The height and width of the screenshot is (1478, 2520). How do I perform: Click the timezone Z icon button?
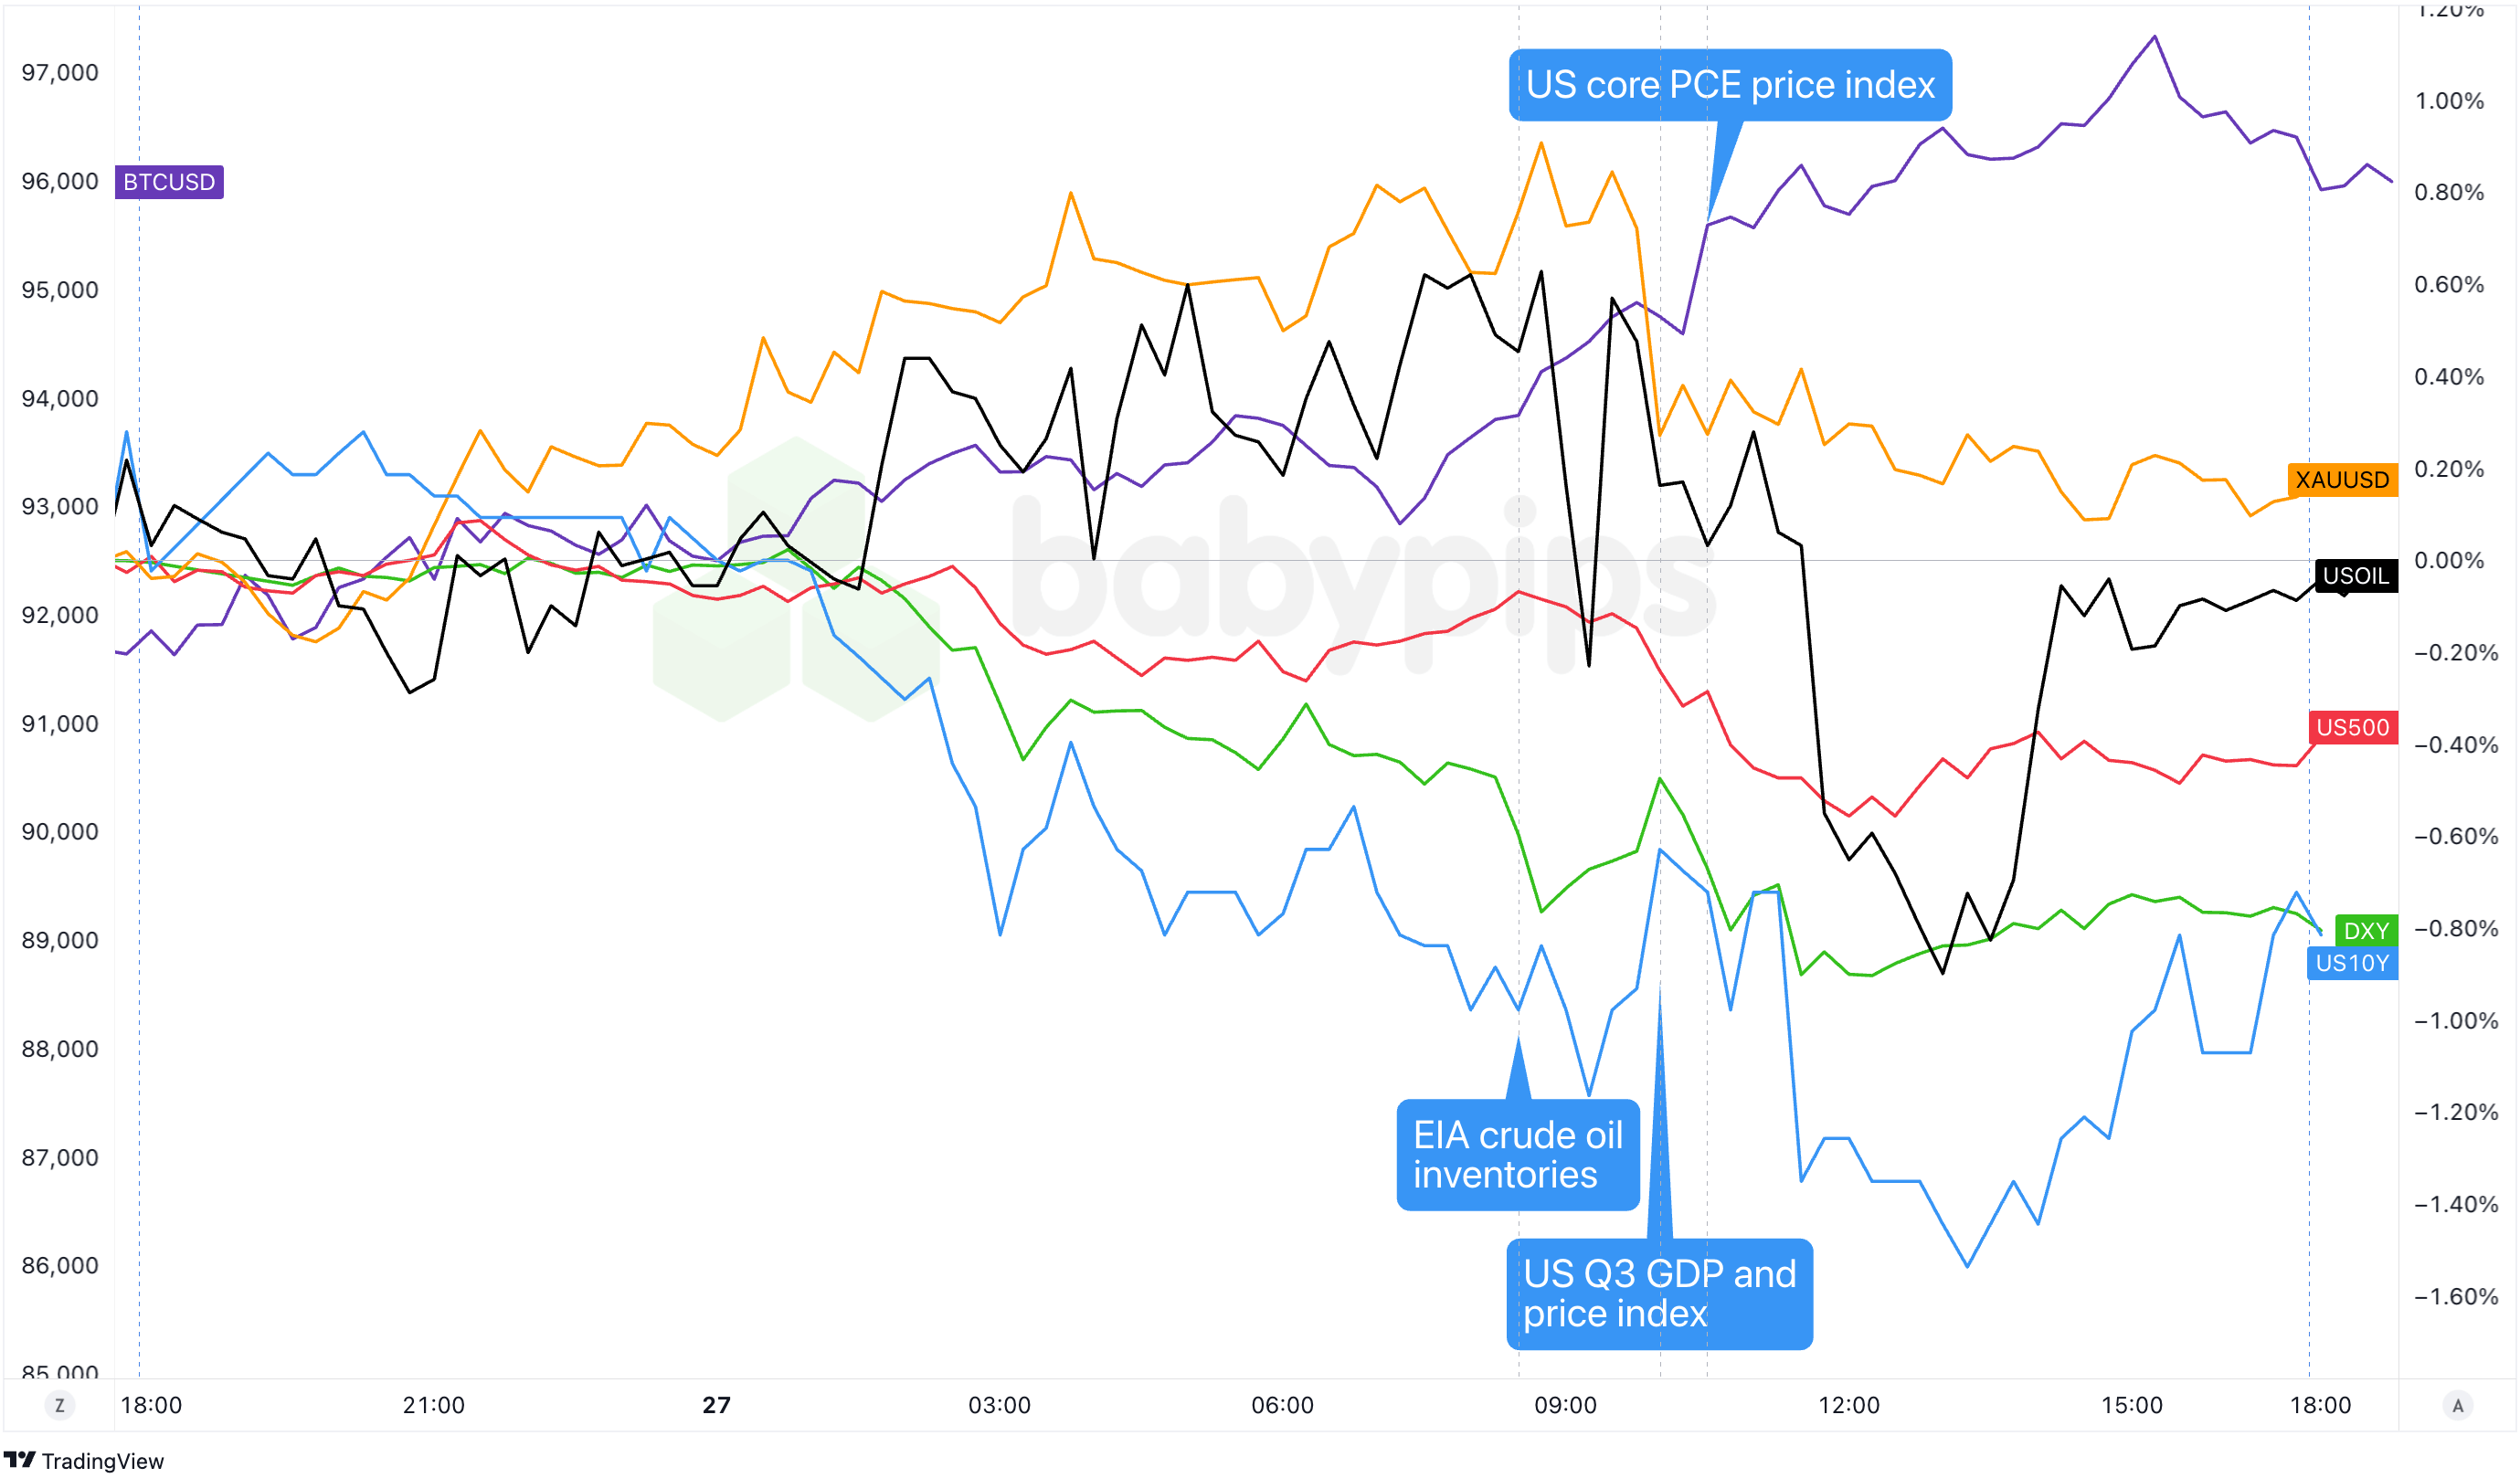click(x=60, y=1405)
